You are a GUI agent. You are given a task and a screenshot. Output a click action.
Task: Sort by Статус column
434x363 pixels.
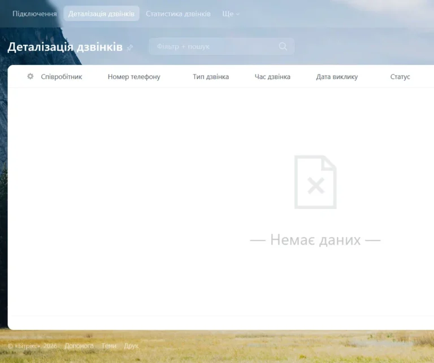coord(400,77)
